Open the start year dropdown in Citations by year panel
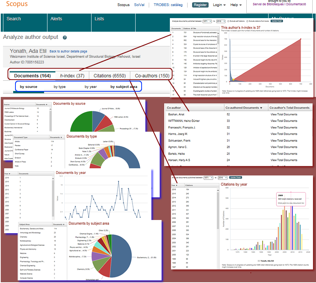 [208, 178]
